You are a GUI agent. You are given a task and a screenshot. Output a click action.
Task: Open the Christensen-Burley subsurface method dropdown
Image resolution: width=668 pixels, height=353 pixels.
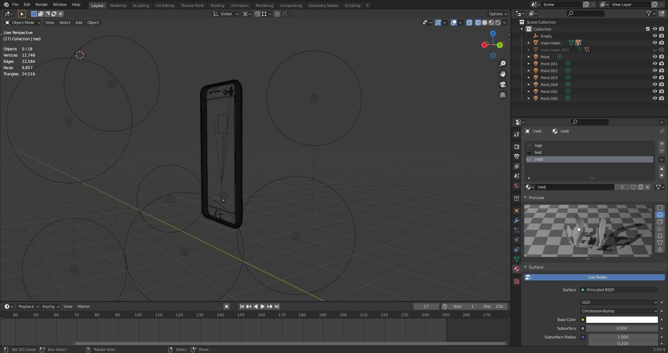[619, 311]
